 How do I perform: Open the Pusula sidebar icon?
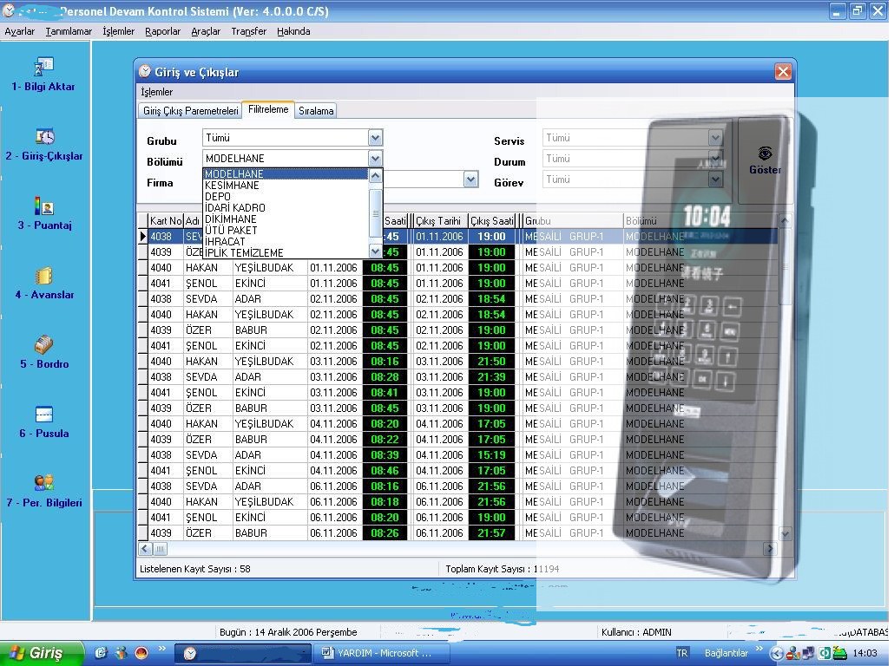tap(44, 414)
